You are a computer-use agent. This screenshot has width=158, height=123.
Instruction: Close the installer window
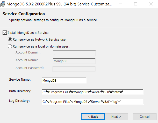tap(151, 4)
